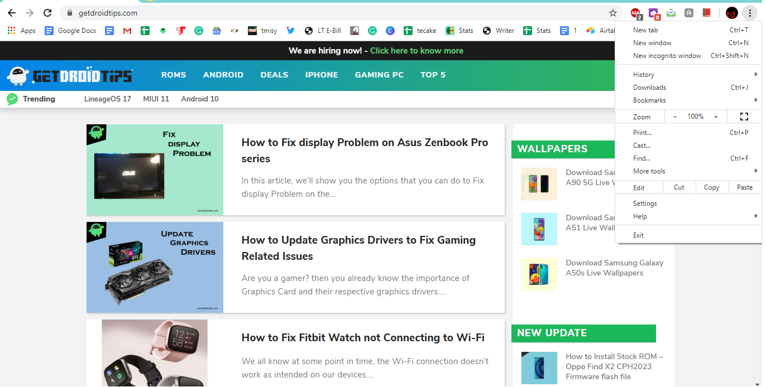Viewport: 766px width, 387px height.
Task: Choose Exit in the Chrome menu
Action: tap(688, 235)
